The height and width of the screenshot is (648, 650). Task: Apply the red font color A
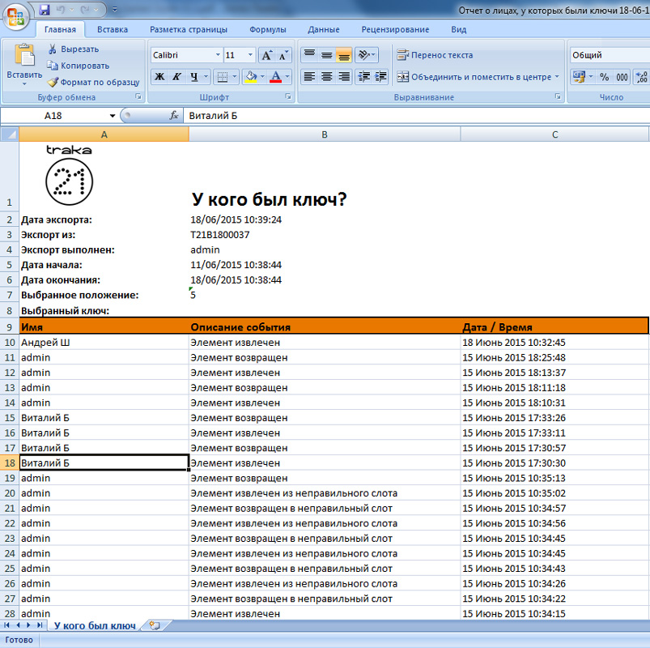pyautogui.click(x=276, y=77)
